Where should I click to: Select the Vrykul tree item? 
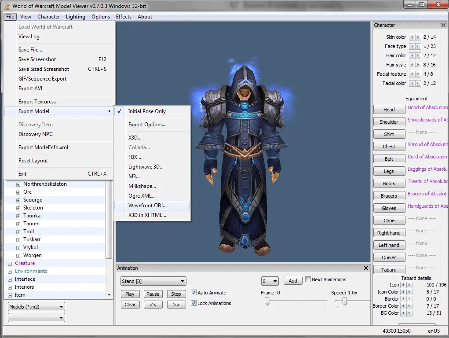[30, 247]
